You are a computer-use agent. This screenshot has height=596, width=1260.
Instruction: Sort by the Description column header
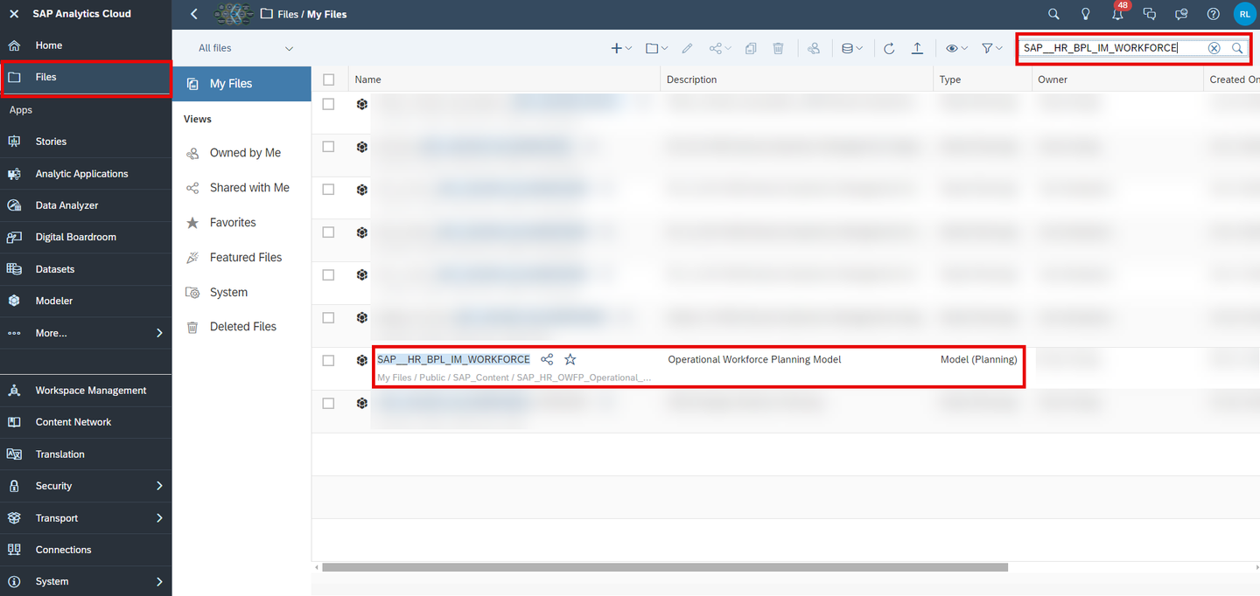click(x=797, y=80)
